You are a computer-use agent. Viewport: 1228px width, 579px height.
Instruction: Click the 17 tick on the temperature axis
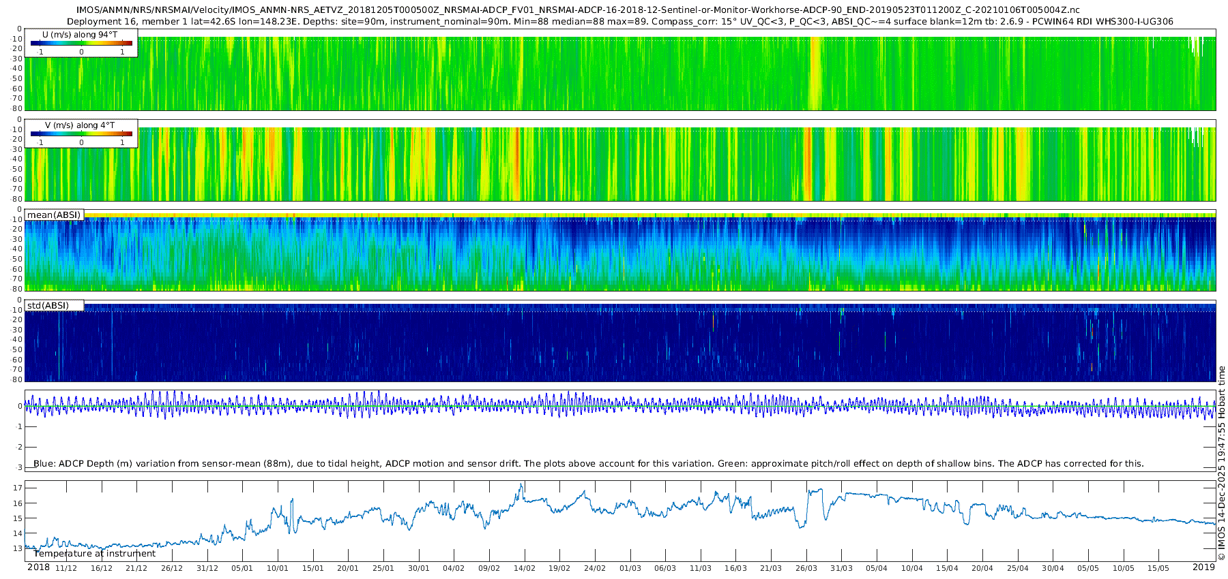[x=18, y=488]
